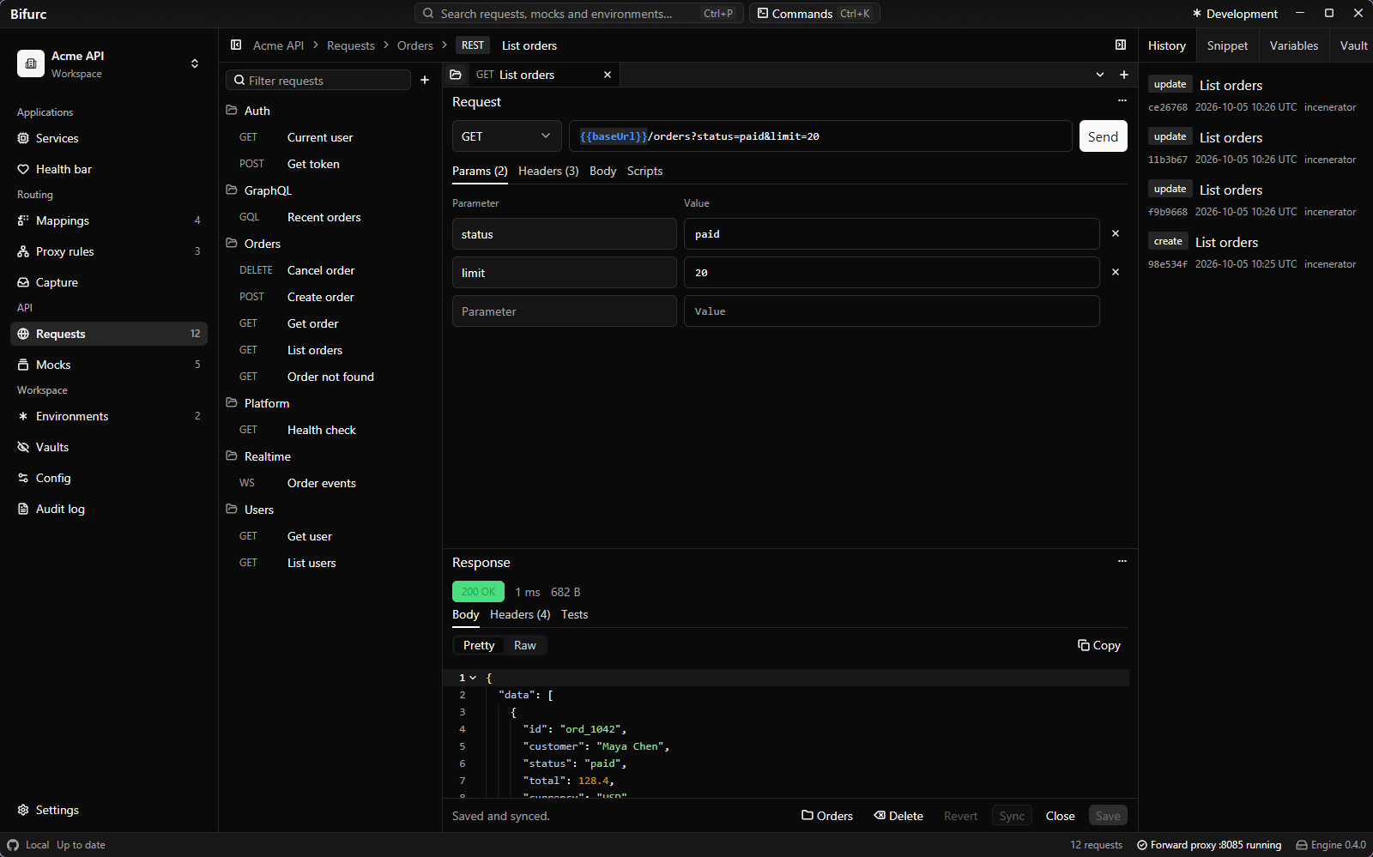Open Health bar in the sidebar
Image resolution: width=1373 pixels, height=857 pixels.
(109, 169)
